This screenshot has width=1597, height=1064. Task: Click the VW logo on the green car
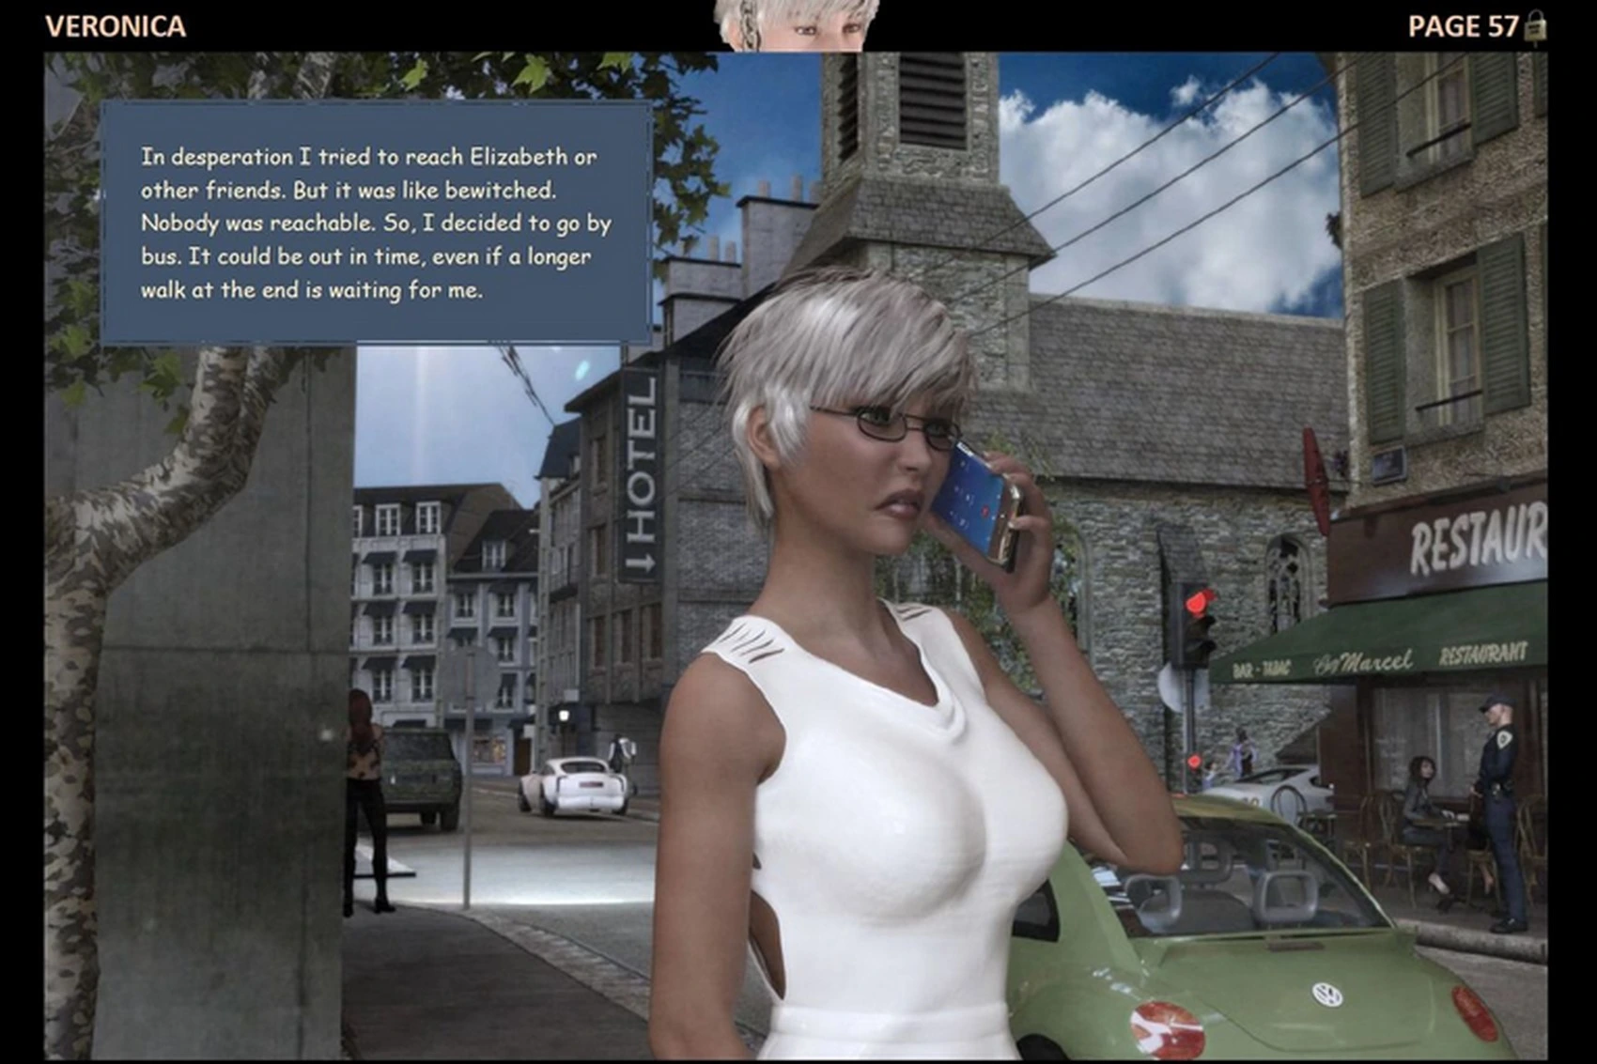pos(1326,994)
